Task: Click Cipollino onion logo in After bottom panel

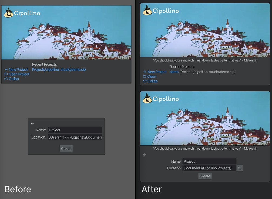Action: click(147, 98)
